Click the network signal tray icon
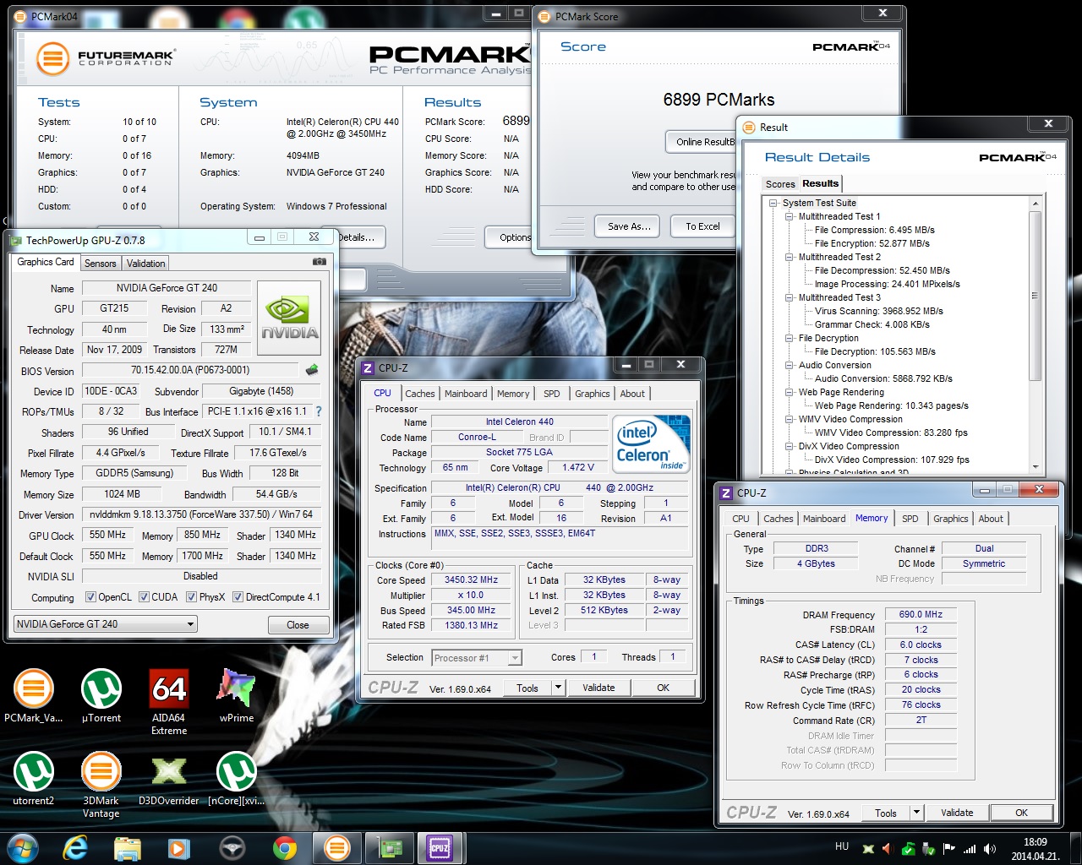 (970, 849)
